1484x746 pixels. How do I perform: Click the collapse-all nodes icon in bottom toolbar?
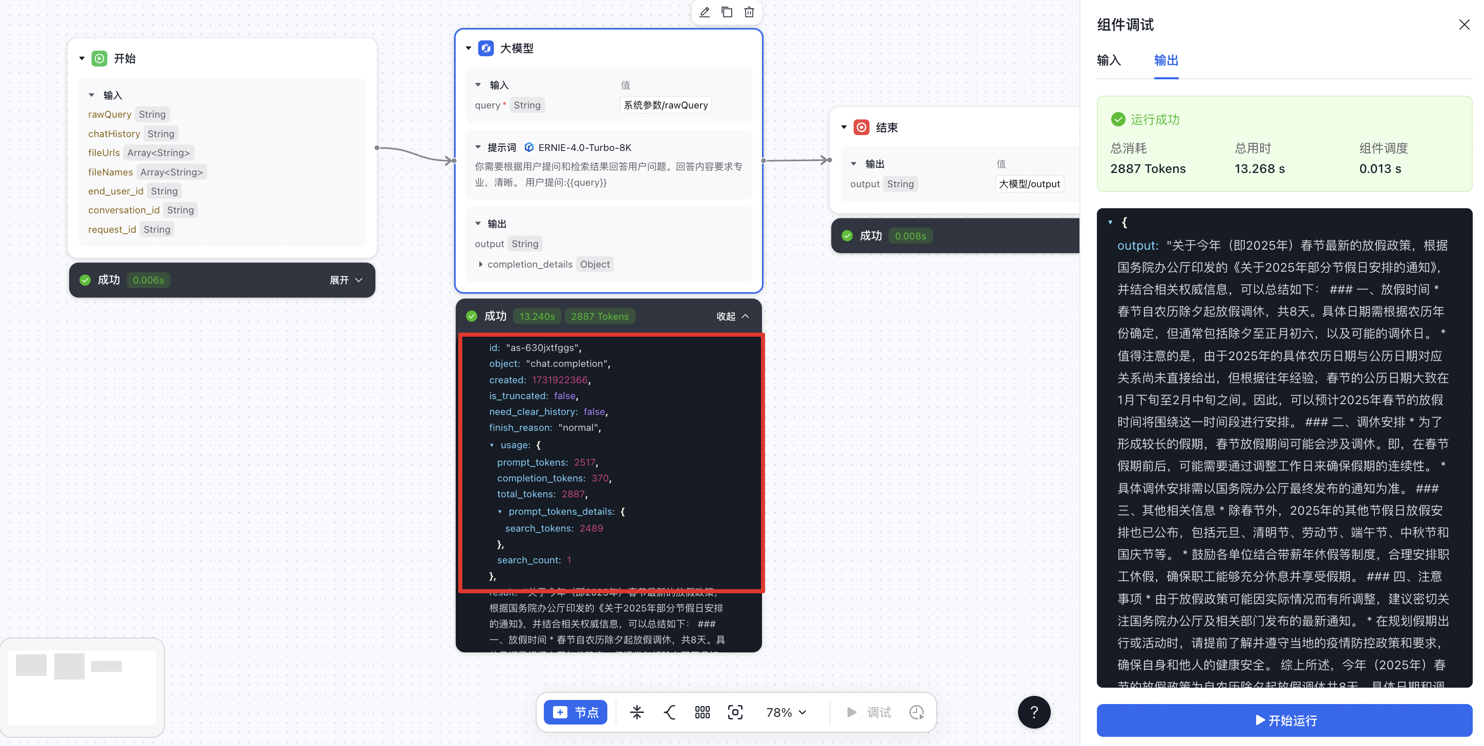pos(637,712)
